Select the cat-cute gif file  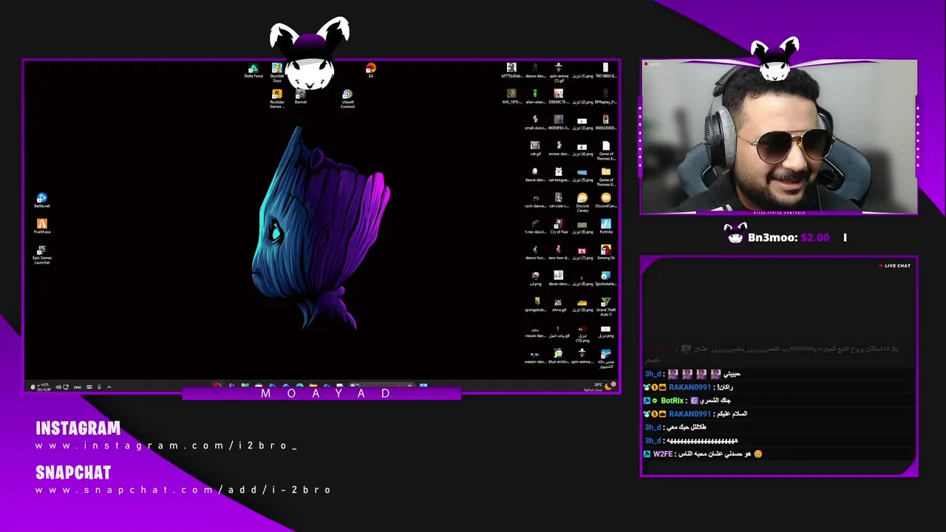point(559,201)
